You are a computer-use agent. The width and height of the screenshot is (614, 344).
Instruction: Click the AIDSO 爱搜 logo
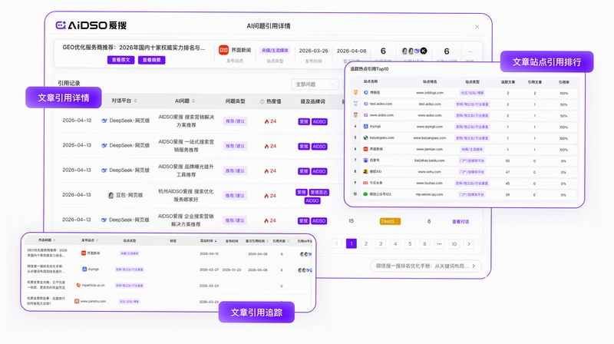tap(91, 25)
